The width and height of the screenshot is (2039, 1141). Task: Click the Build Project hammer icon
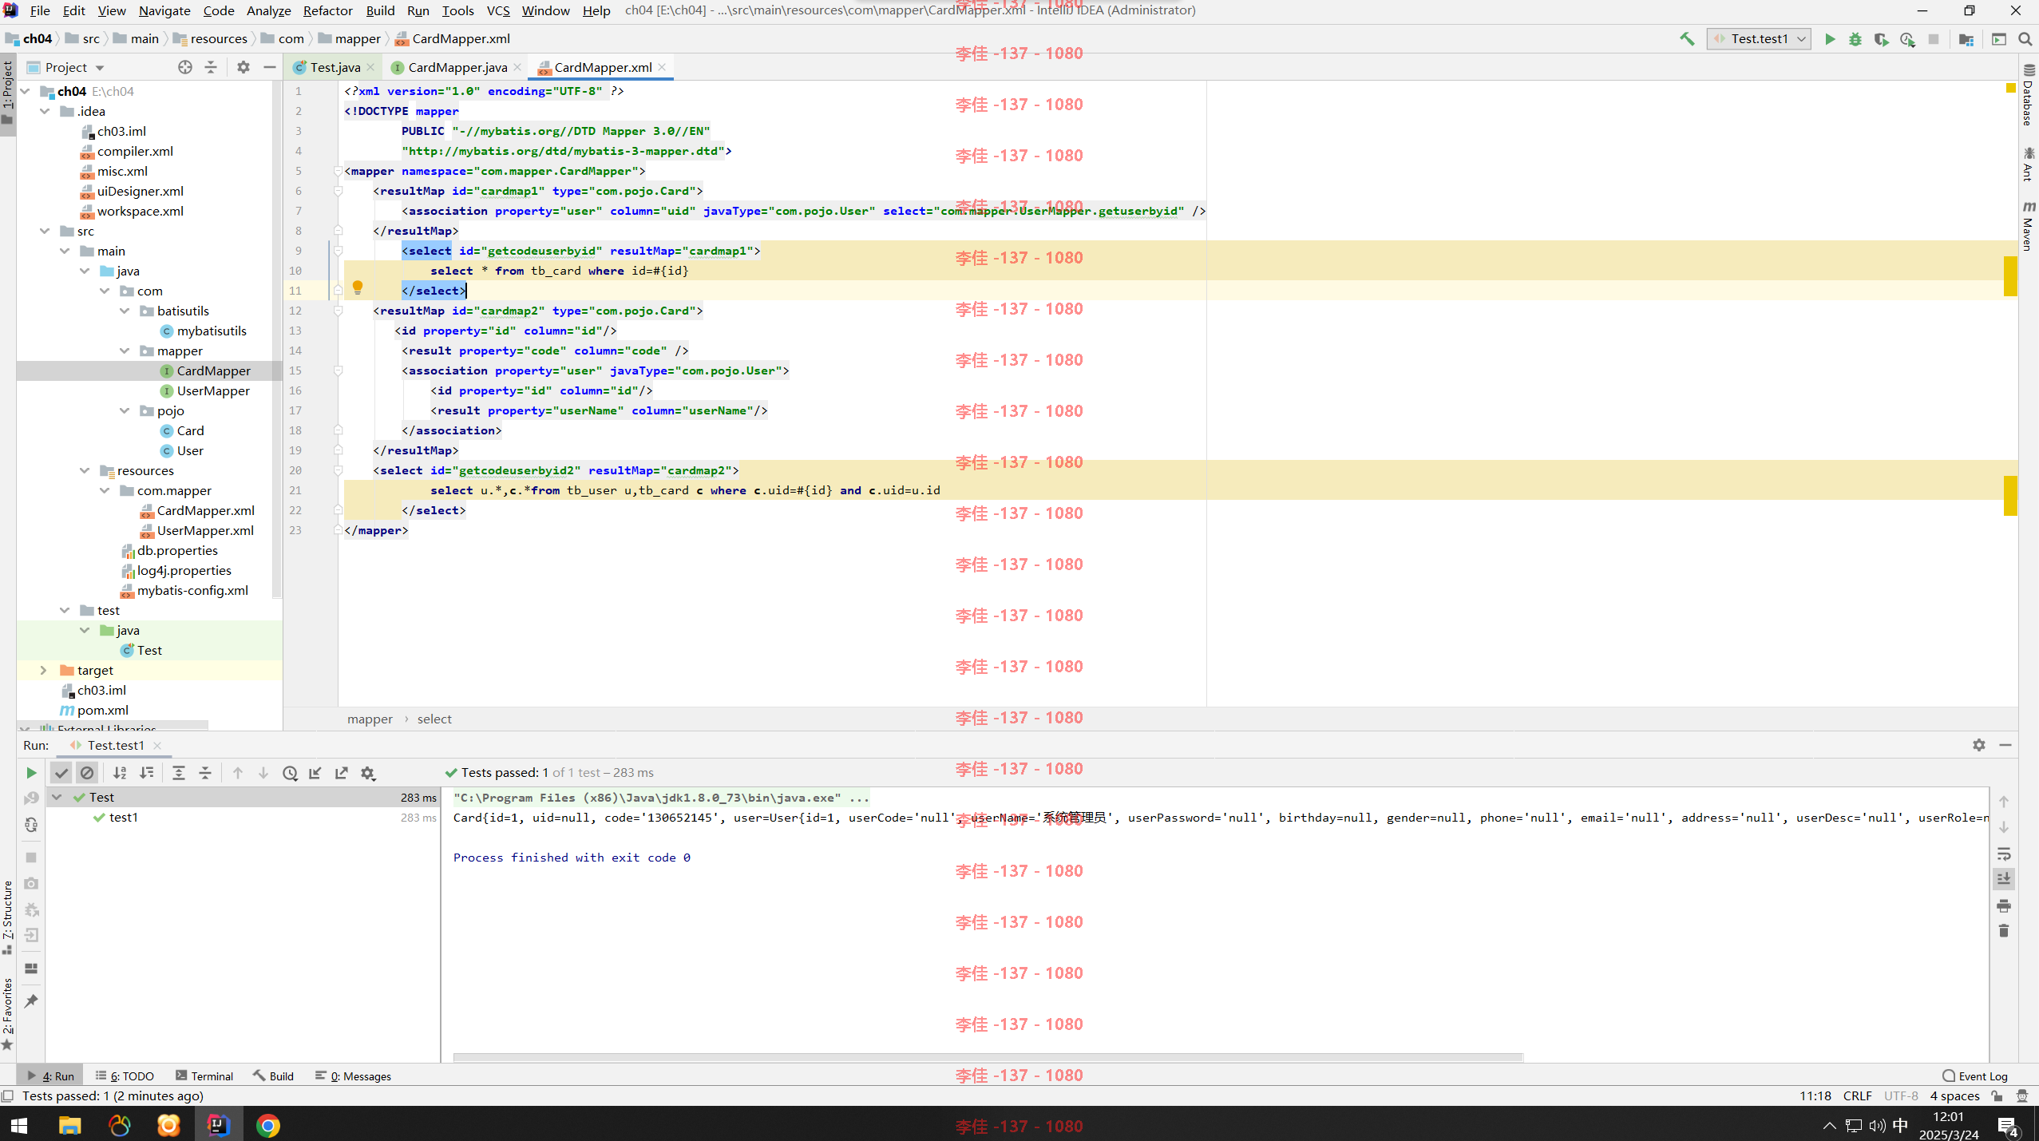click(1686, 38)
